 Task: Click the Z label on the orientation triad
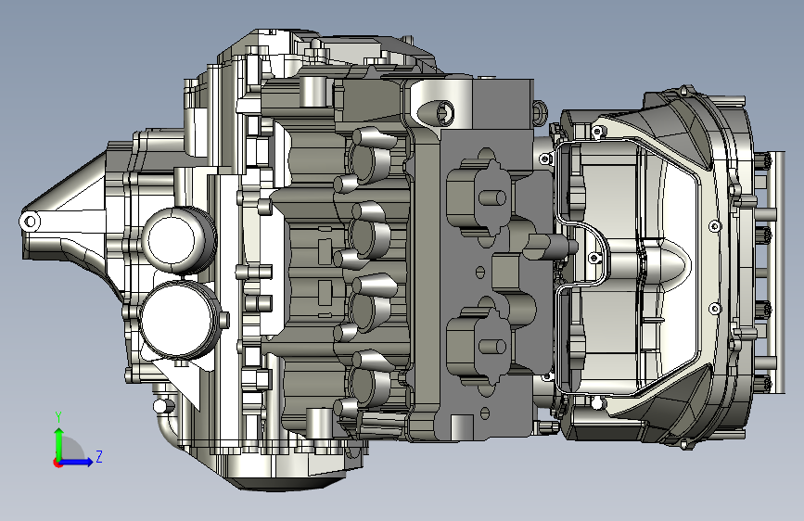coord(99,456)
